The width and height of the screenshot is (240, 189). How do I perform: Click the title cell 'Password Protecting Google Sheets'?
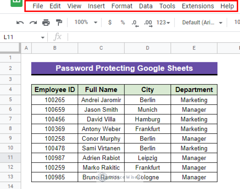point(124,68)
